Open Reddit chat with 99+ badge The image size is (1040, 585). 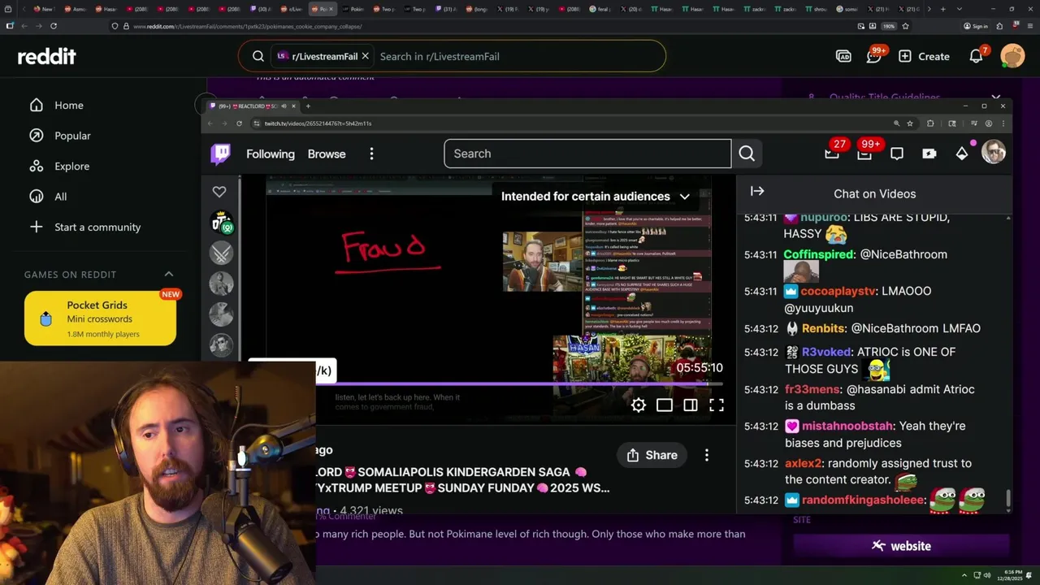[874, 56]
